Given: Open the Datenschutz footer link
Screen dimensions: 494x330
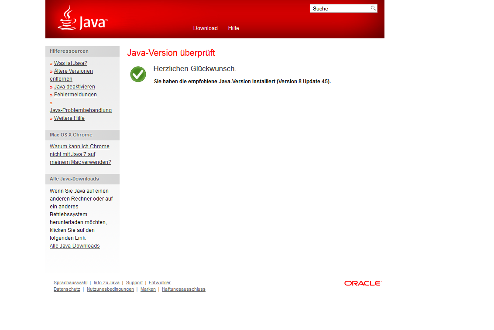Looking at the screenshot, I should pos(67,289).
